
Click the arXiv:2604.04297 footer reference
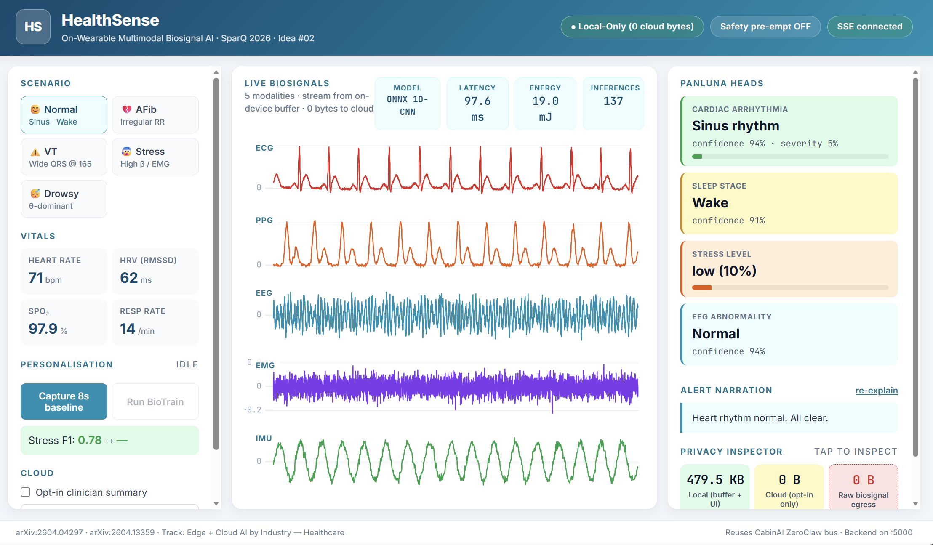49,532
